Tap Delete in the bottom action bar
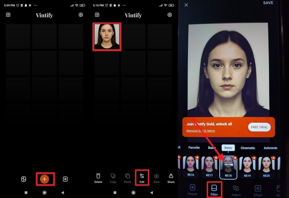 pos(98,179)
